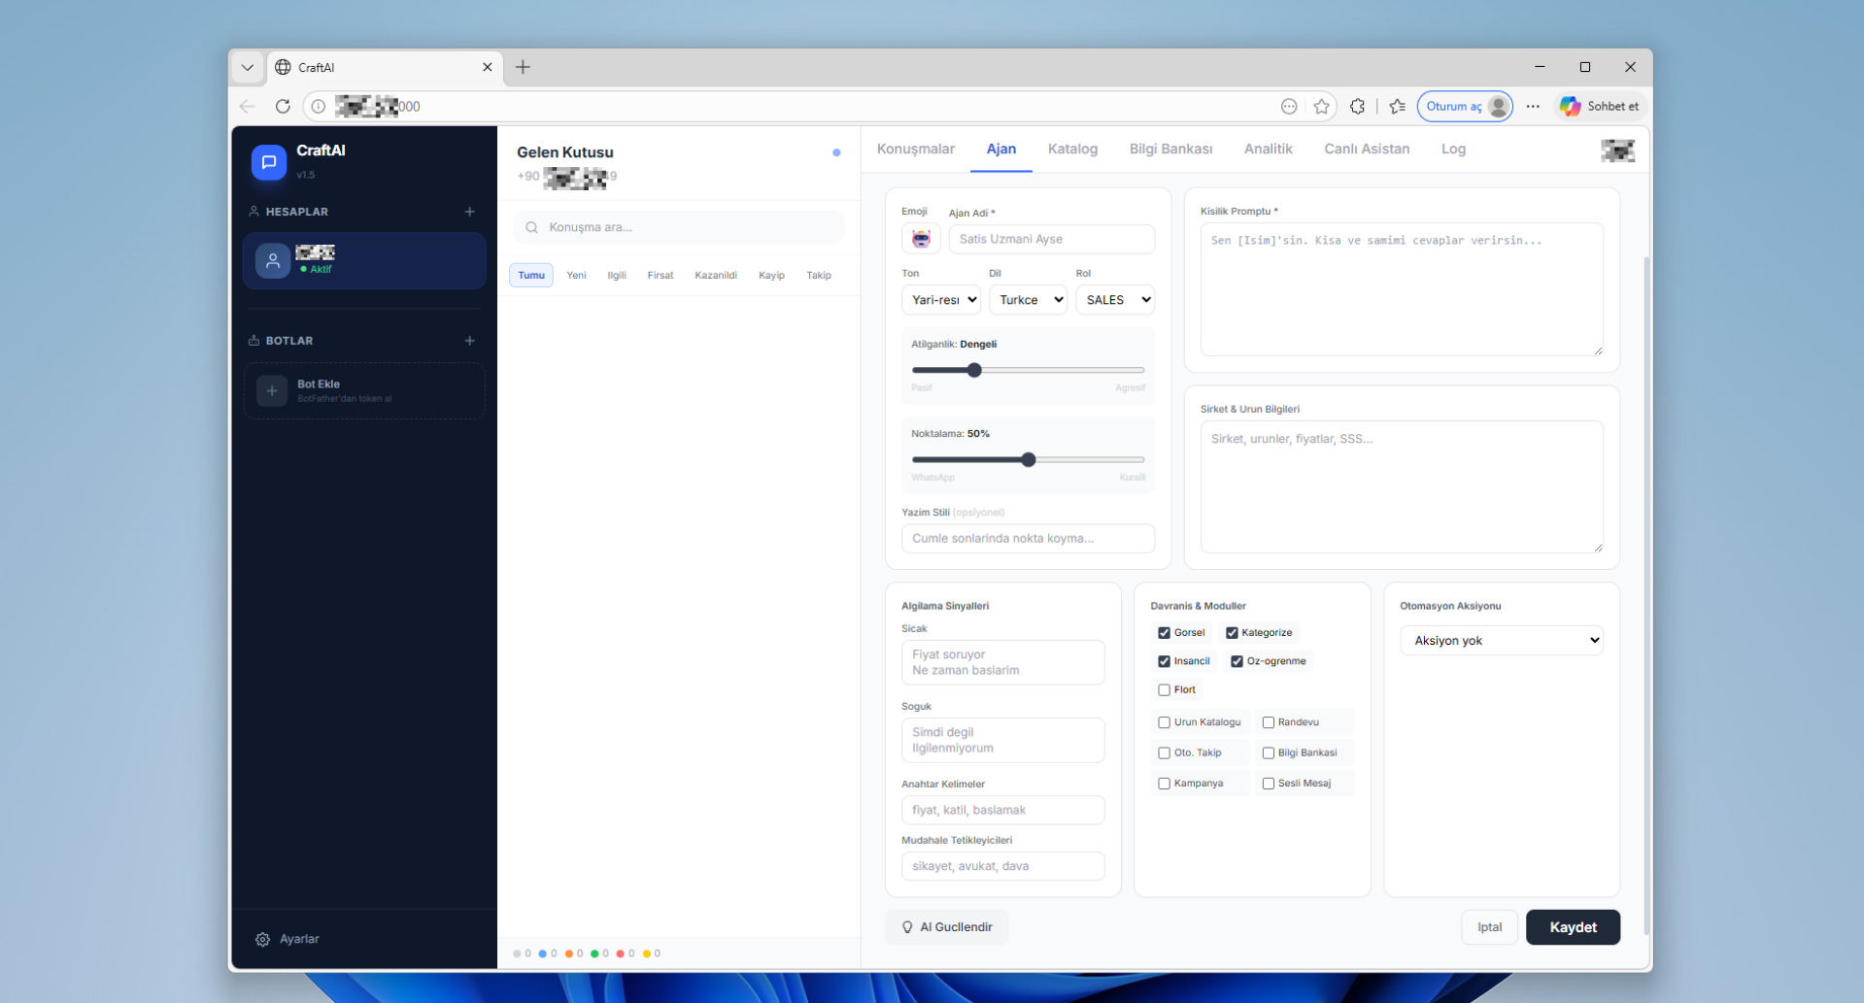Switch to the Katalog tab
This screenshot has height=1003, width=1864.
tap(1072, 150)
